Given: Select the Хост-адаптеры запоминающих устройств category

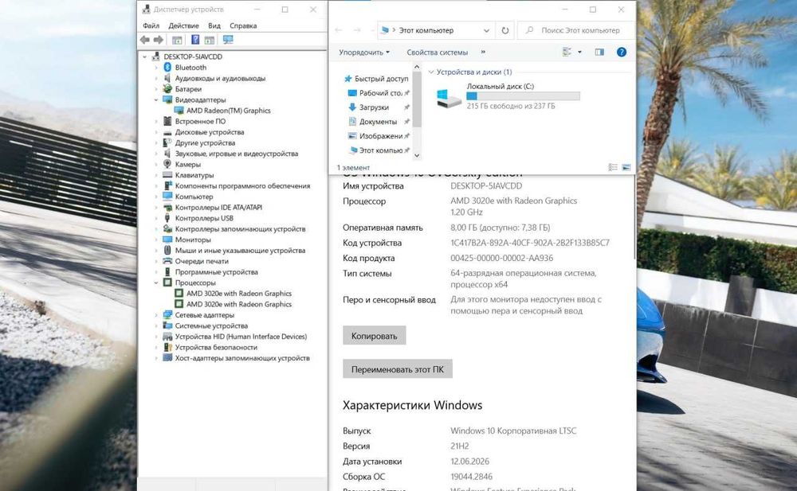Looking at the screenshot, I should [x=237, y=358].
